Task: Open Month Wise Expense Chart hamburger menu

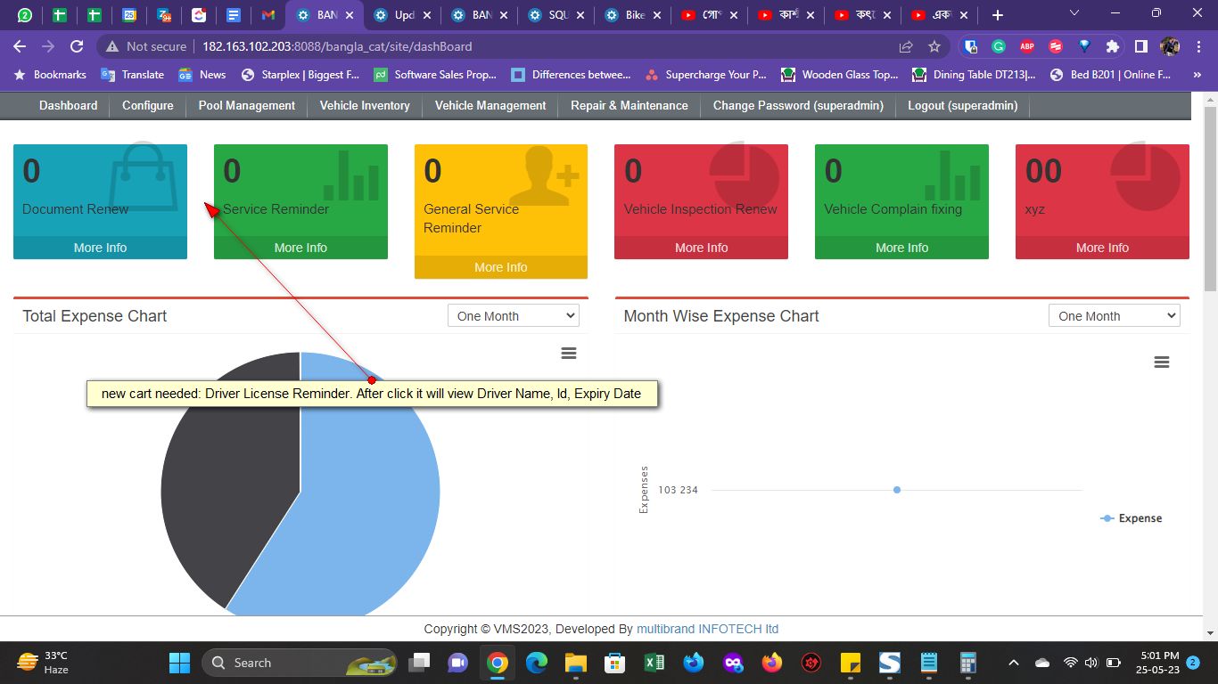Action: coord(1161,362)
